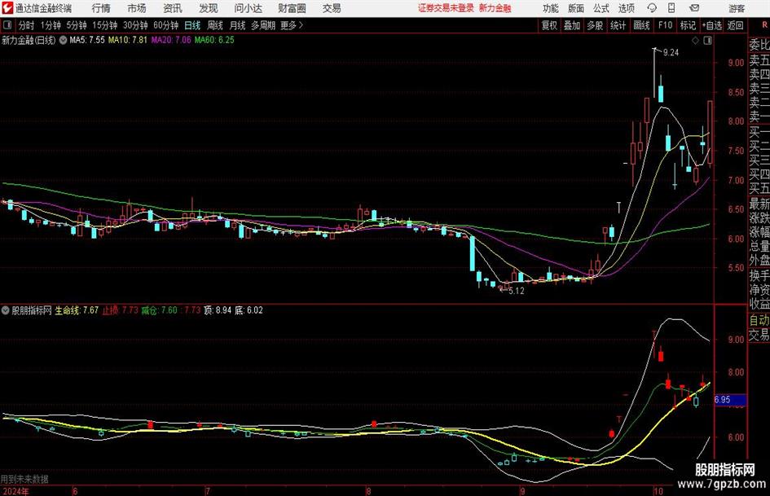Image resolution: width=770 pixels, height=496 pixels.
Task: Click the 9.24 high price marker
Action: 671,53
